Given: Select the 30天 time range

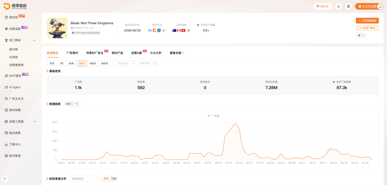Looking at the screenshot, I should (71, 64).
